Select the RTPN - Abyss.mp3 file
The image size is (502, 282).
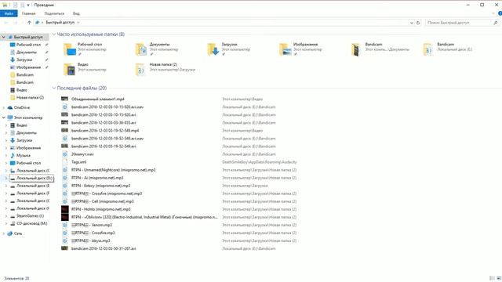click(x=91, y=240)
